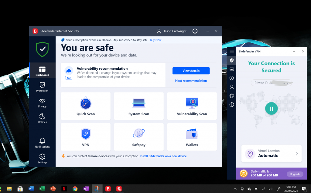Open the Dashboard section in Bitdefender
Image resolution: width=311 pixels, height=193 pixels.
click(x=42, y=70)
